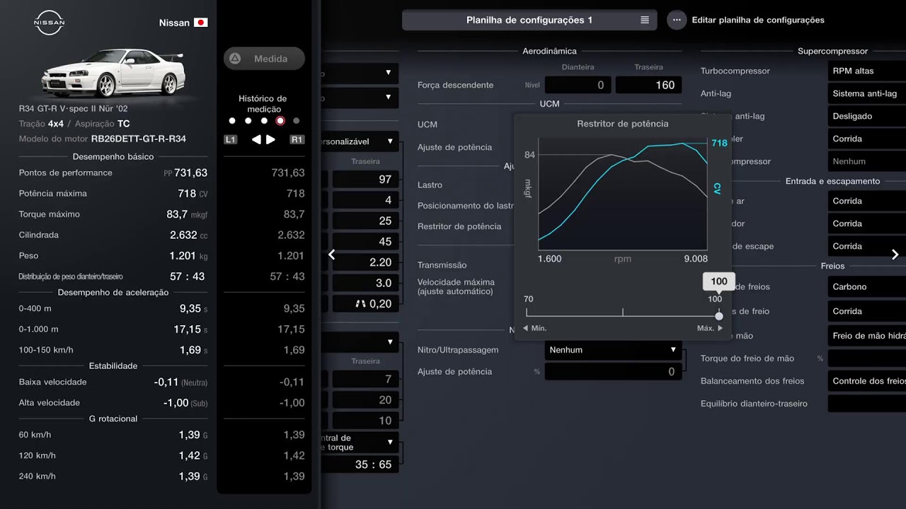Open anti-lag Desligado setting dropdown
Screen dimensions: 906x509
(866, 116)
